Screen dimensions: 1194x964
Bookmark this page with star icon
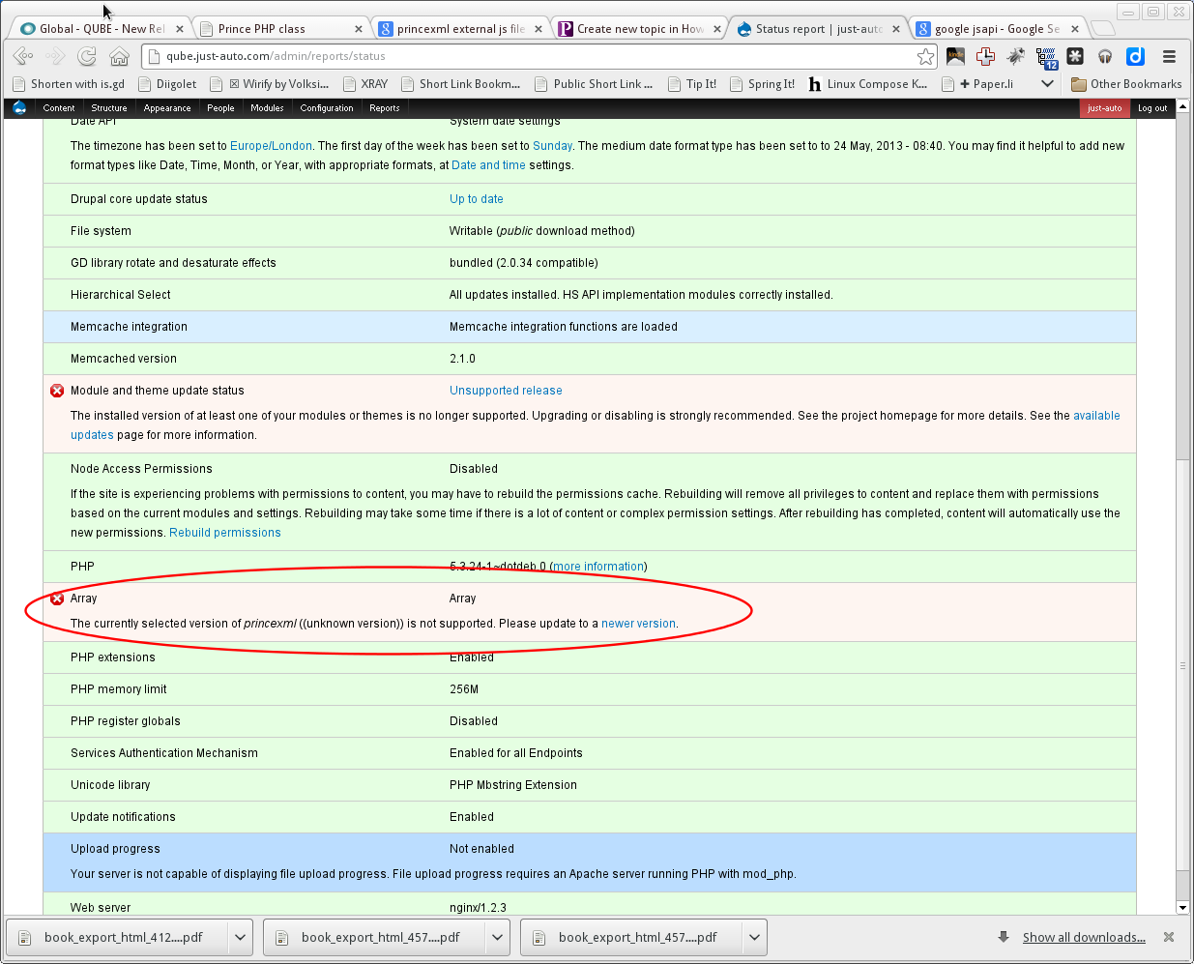coord(925,56)
